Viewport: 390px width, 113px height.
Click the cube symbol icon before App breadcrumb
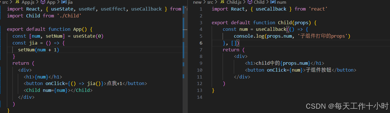[43, 2]
